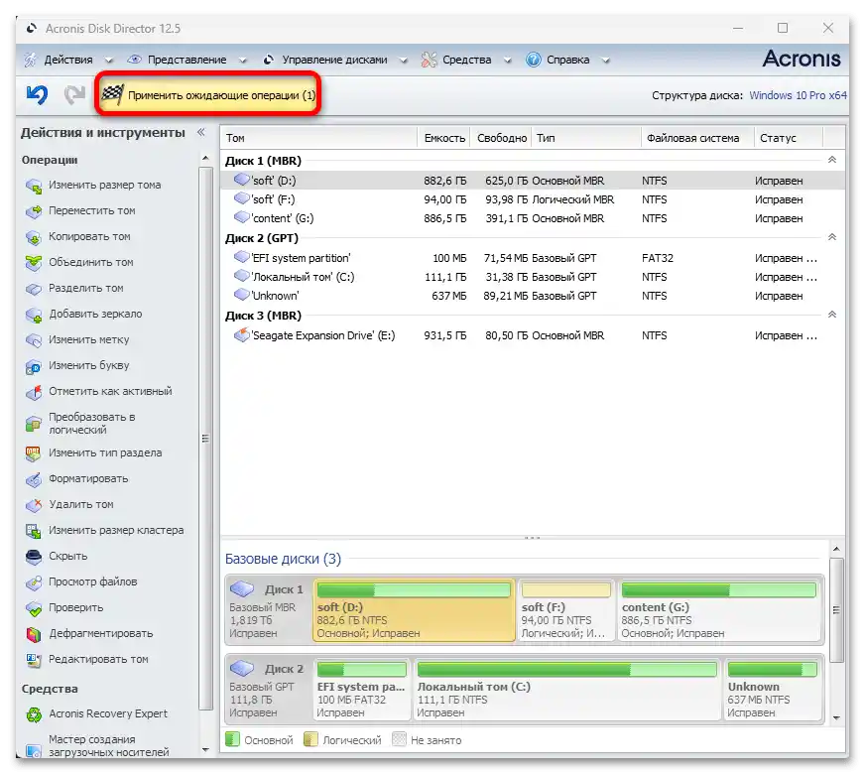Click the Undo arrow icon
The height and width of the screenshot is (774, 865).
[37, 94]
